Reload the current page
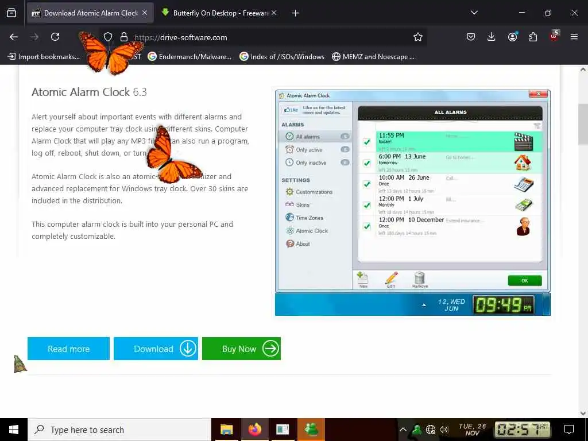Viewport: 588px width, 441px height. pos(55,37)
